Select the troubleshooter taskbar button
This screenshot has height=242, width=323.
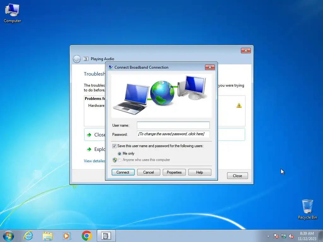[106, 236]
